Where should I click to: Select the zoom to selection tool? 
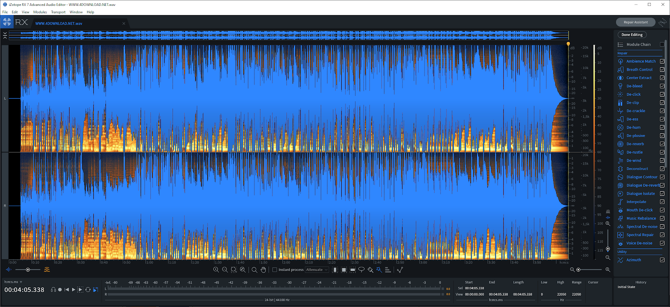pyautogui.click(x=234, y=270)
